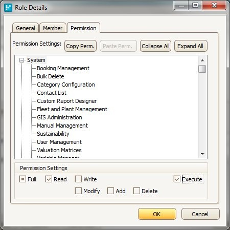The height and width of the screenshot is (230, 230).
Task: Enable the Write permission checkbox
Action: [78, 179]
